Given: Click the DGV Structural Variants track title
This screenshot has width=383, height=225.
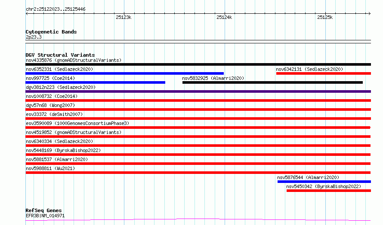Looking at the screenshot, I should [x=60, y=55].
